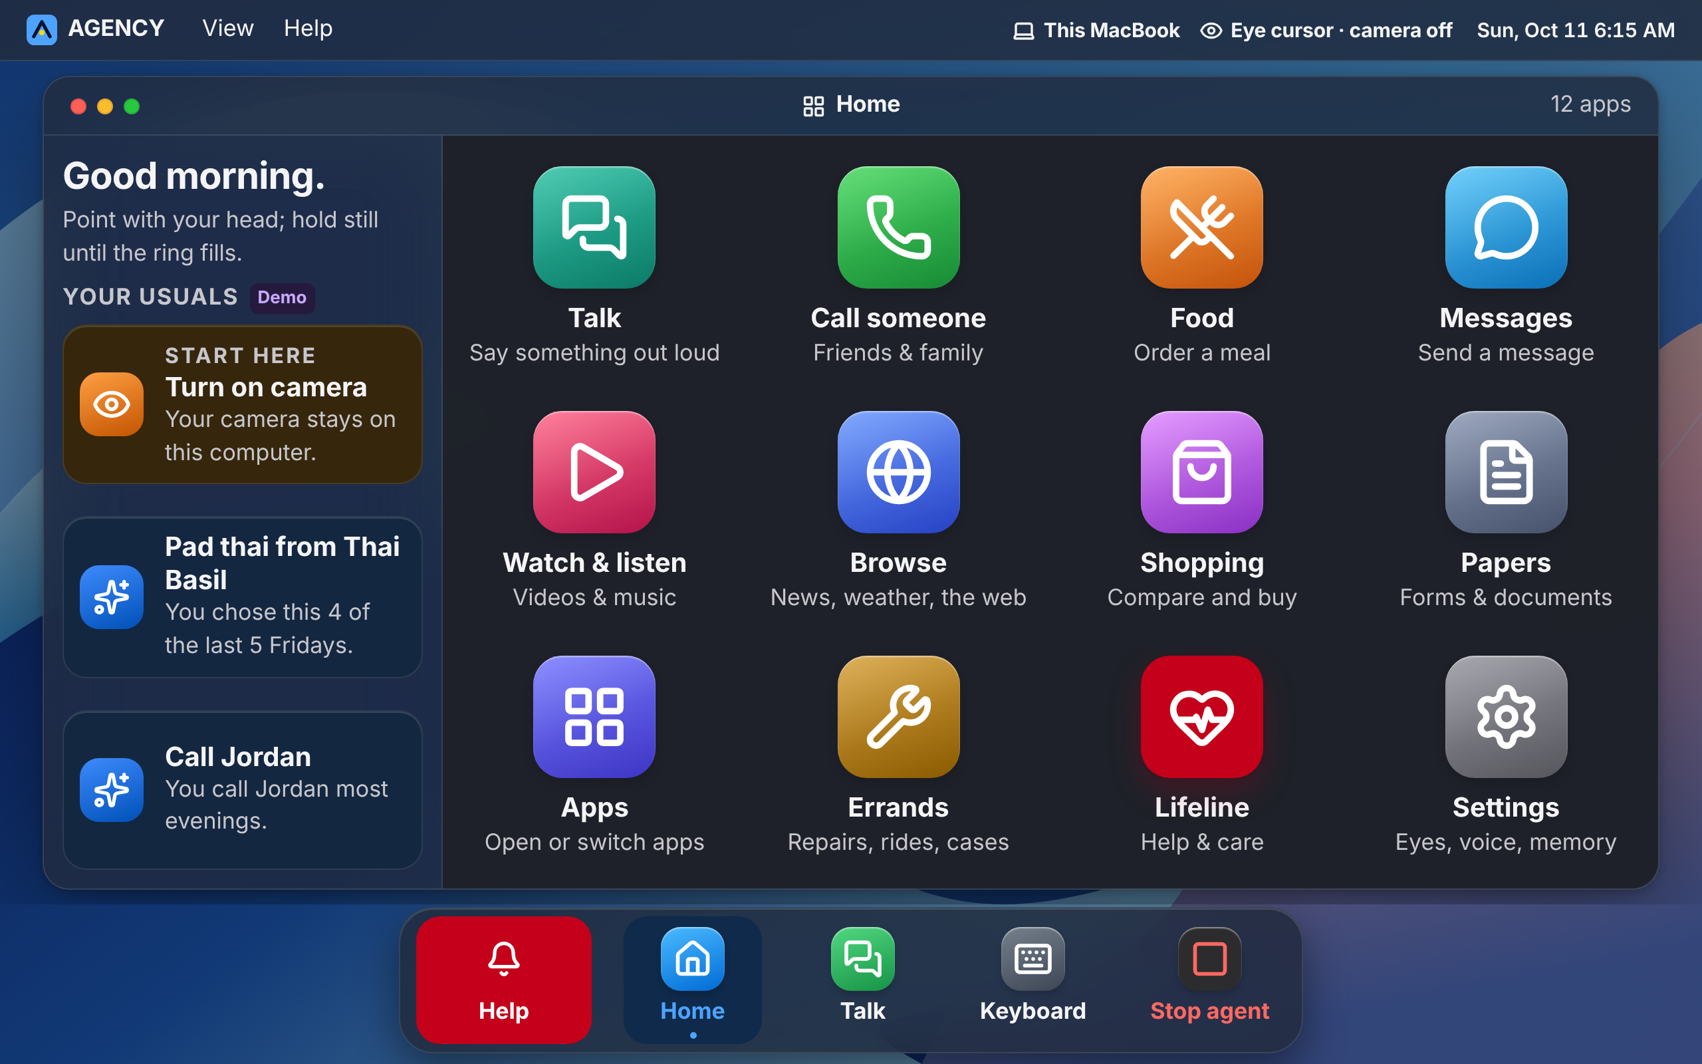Image resolution: width=1702 pixels, height=1064 pixels.
Task: Open the Call someone phone icon
Action: coord(898,227)
